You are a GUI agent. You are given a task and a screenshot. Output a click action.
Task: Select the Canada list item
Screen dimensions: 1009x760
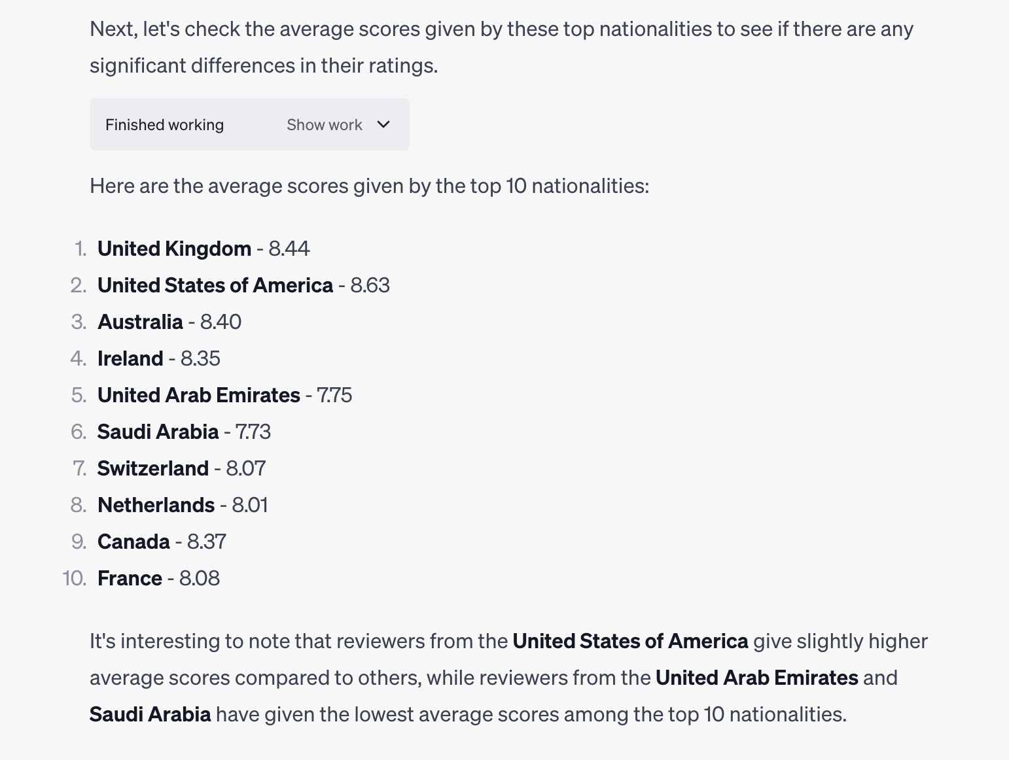pyautogui.click(x=162, y=542)
